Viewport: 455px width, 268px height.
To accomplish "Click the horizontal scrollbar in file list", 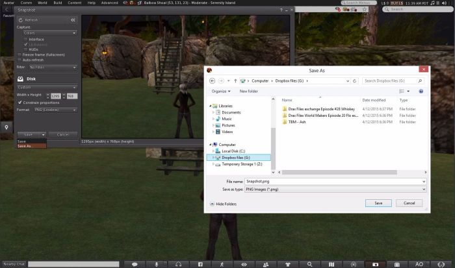I will [x=339, y=173].
